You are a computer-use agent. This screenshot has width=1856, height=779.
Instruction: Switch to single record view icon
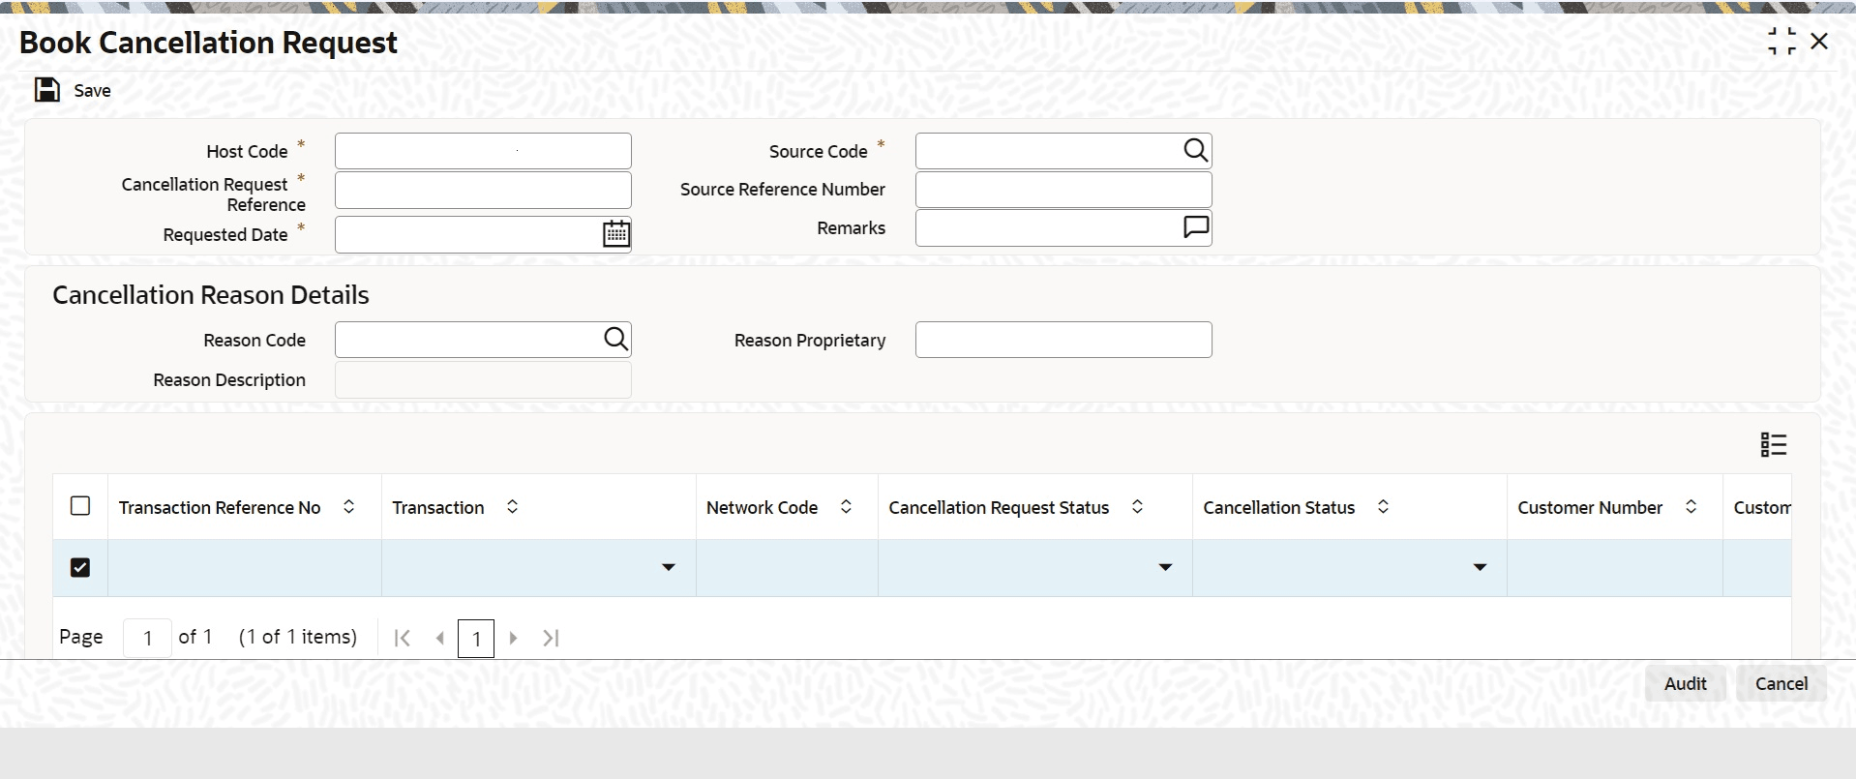[1773, 444]
